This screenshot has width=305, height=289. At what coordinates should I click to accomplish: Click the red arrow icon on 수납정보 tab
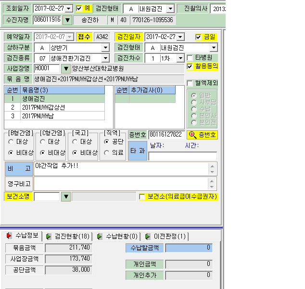point(9,236)
